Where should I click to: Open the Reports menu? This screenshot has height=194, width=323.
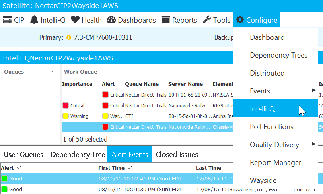(179, 20)
